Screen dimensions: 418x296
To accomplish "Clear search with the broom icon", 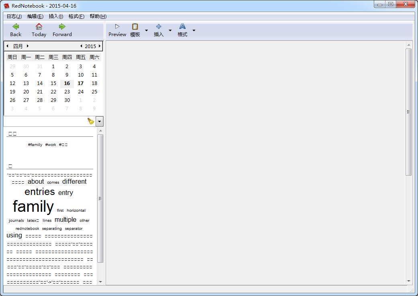I will pos(91,121).
